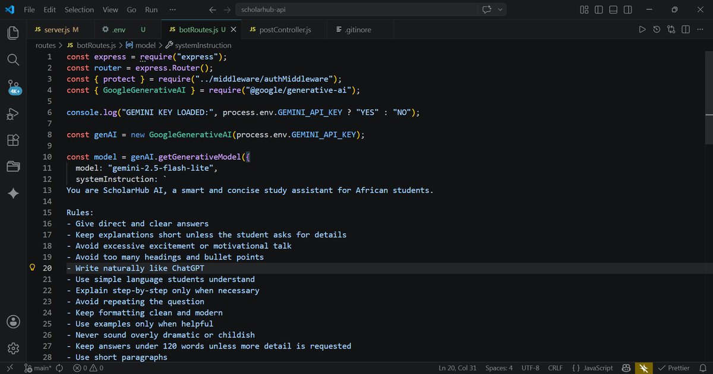Viewport: 713px width, 374px height.
Task: Open the Extensions view
Action: pos(13,140)
